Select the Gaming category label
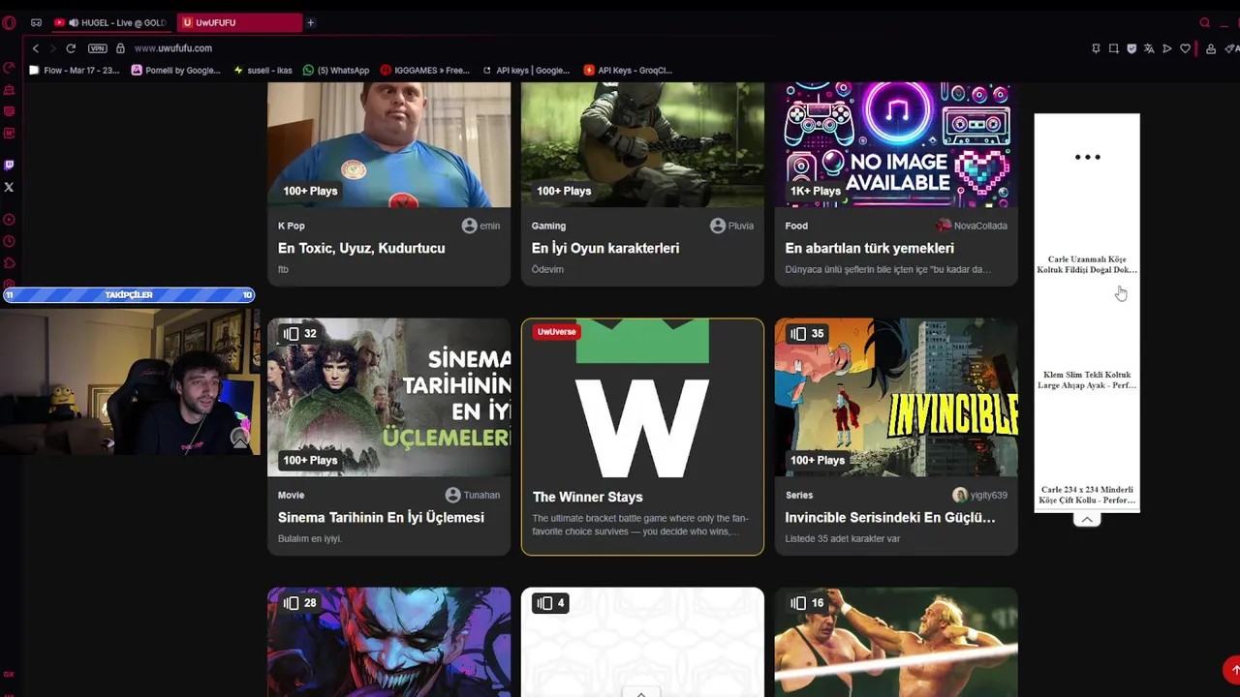This screenshot has height=697, width=1240. (x=548, y=226)
